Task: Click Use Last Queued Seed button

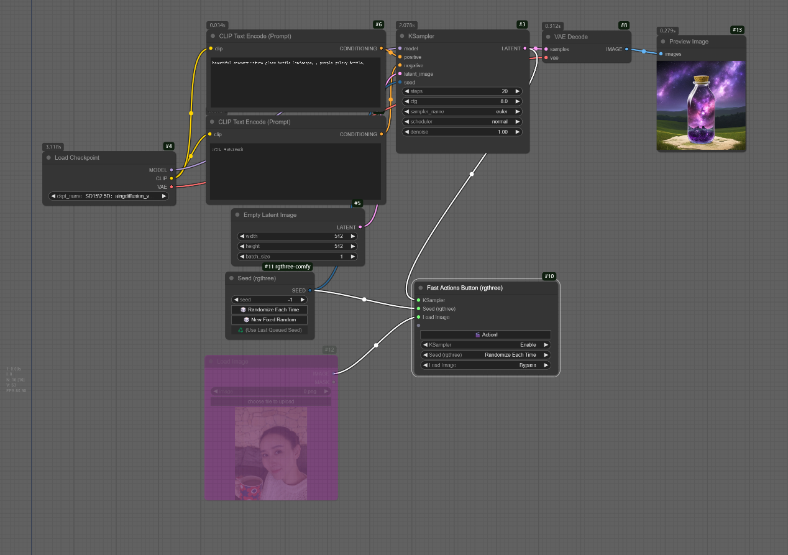Action: 269,330
